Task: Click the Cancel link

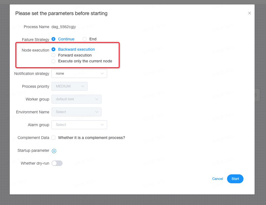Action: tap(218, 179)
